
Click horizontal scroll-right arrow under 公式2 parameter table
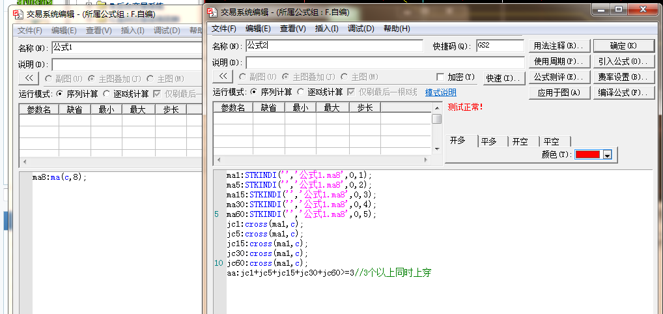point(427,160)
